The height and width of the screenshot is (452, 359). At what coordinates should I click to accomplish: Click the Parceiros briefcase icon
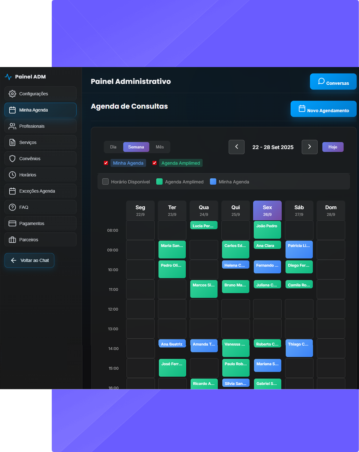12,240
